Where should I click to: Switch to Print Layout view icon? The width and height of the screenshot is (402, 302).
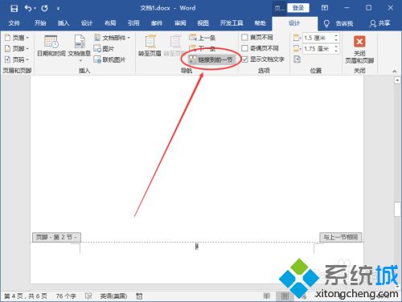pos(285,296)
